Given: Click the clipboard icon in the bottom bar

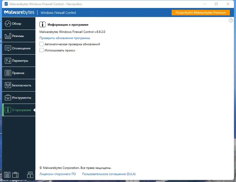Looking at the screenshot, I should point(15,175).
